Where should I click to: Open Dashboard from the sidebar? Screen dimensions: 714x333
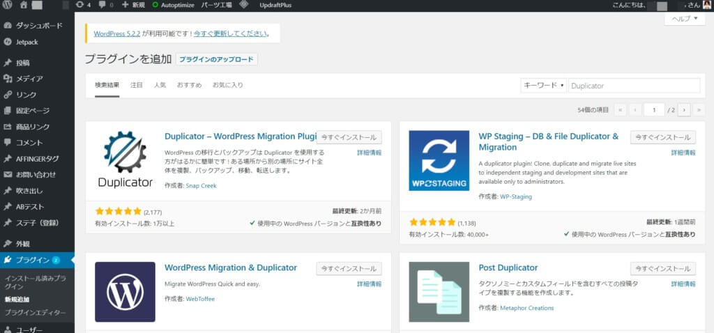coord(38,26)
